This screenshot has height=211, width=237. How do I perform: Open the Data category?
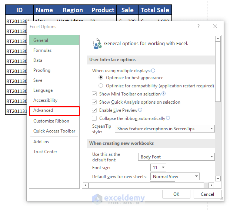click(54, 60)
